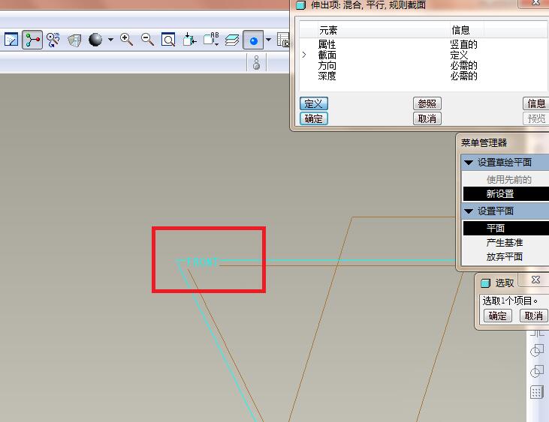Collapse the 设置草绘平面 menu section
Image resolution: width=549 pixels, height=422 pixels.
469,163
